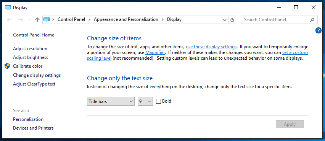Click the Forward arrow navigation button

point(20,20)
